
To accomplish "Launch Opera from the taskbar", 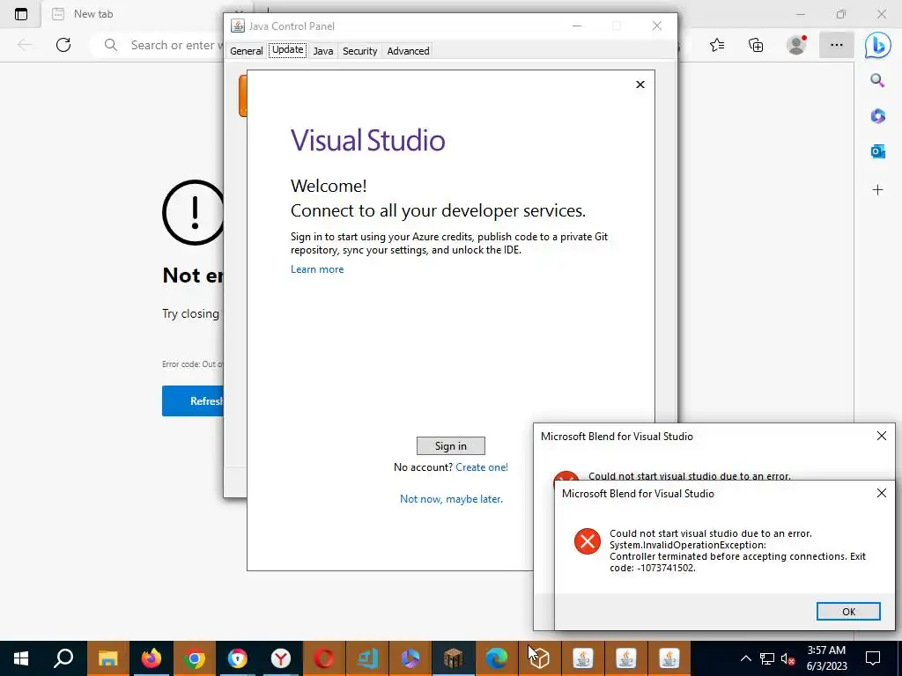I will (324, 658).
